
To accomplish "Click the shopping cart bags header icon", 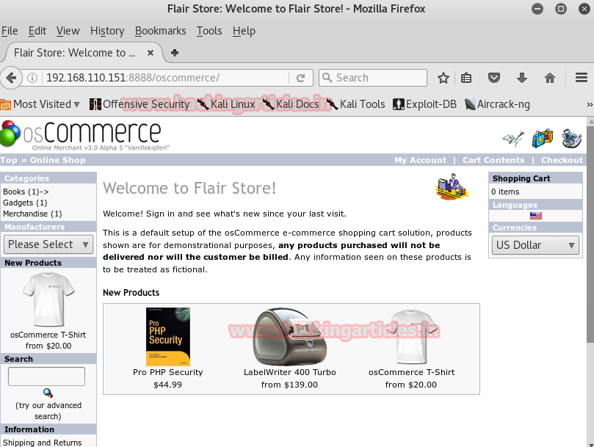I will tap(542, 138).
